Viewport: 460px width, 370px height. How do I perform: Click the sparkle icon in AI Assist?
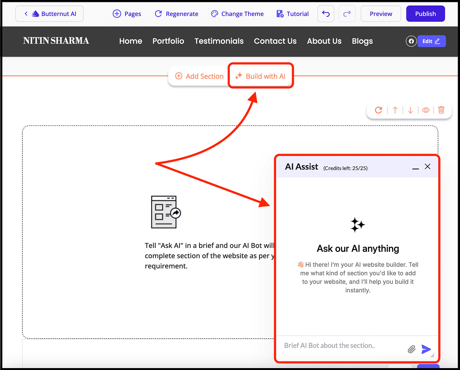(x=357, y=225)
